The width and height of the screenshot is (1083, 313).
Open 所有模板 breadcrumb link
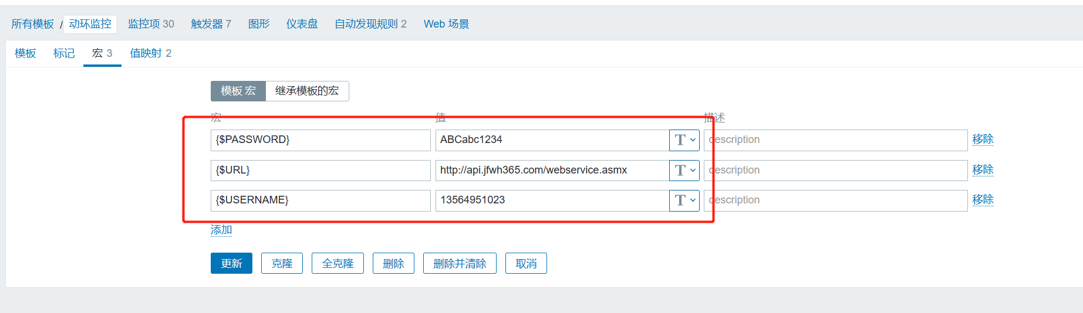point(33,24)
